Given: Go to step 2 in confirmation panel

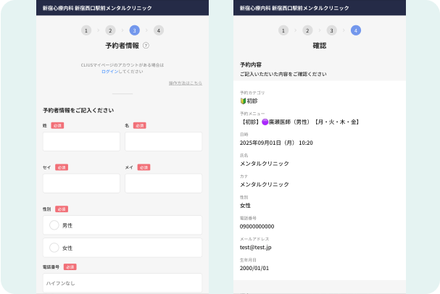Looking at the screenshot, I should (x=307, y=30).
